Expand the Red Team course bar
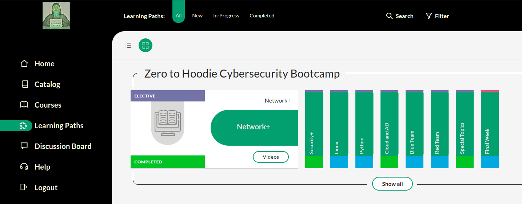Viewport: 522px width, 204px height. pos(440,129)
